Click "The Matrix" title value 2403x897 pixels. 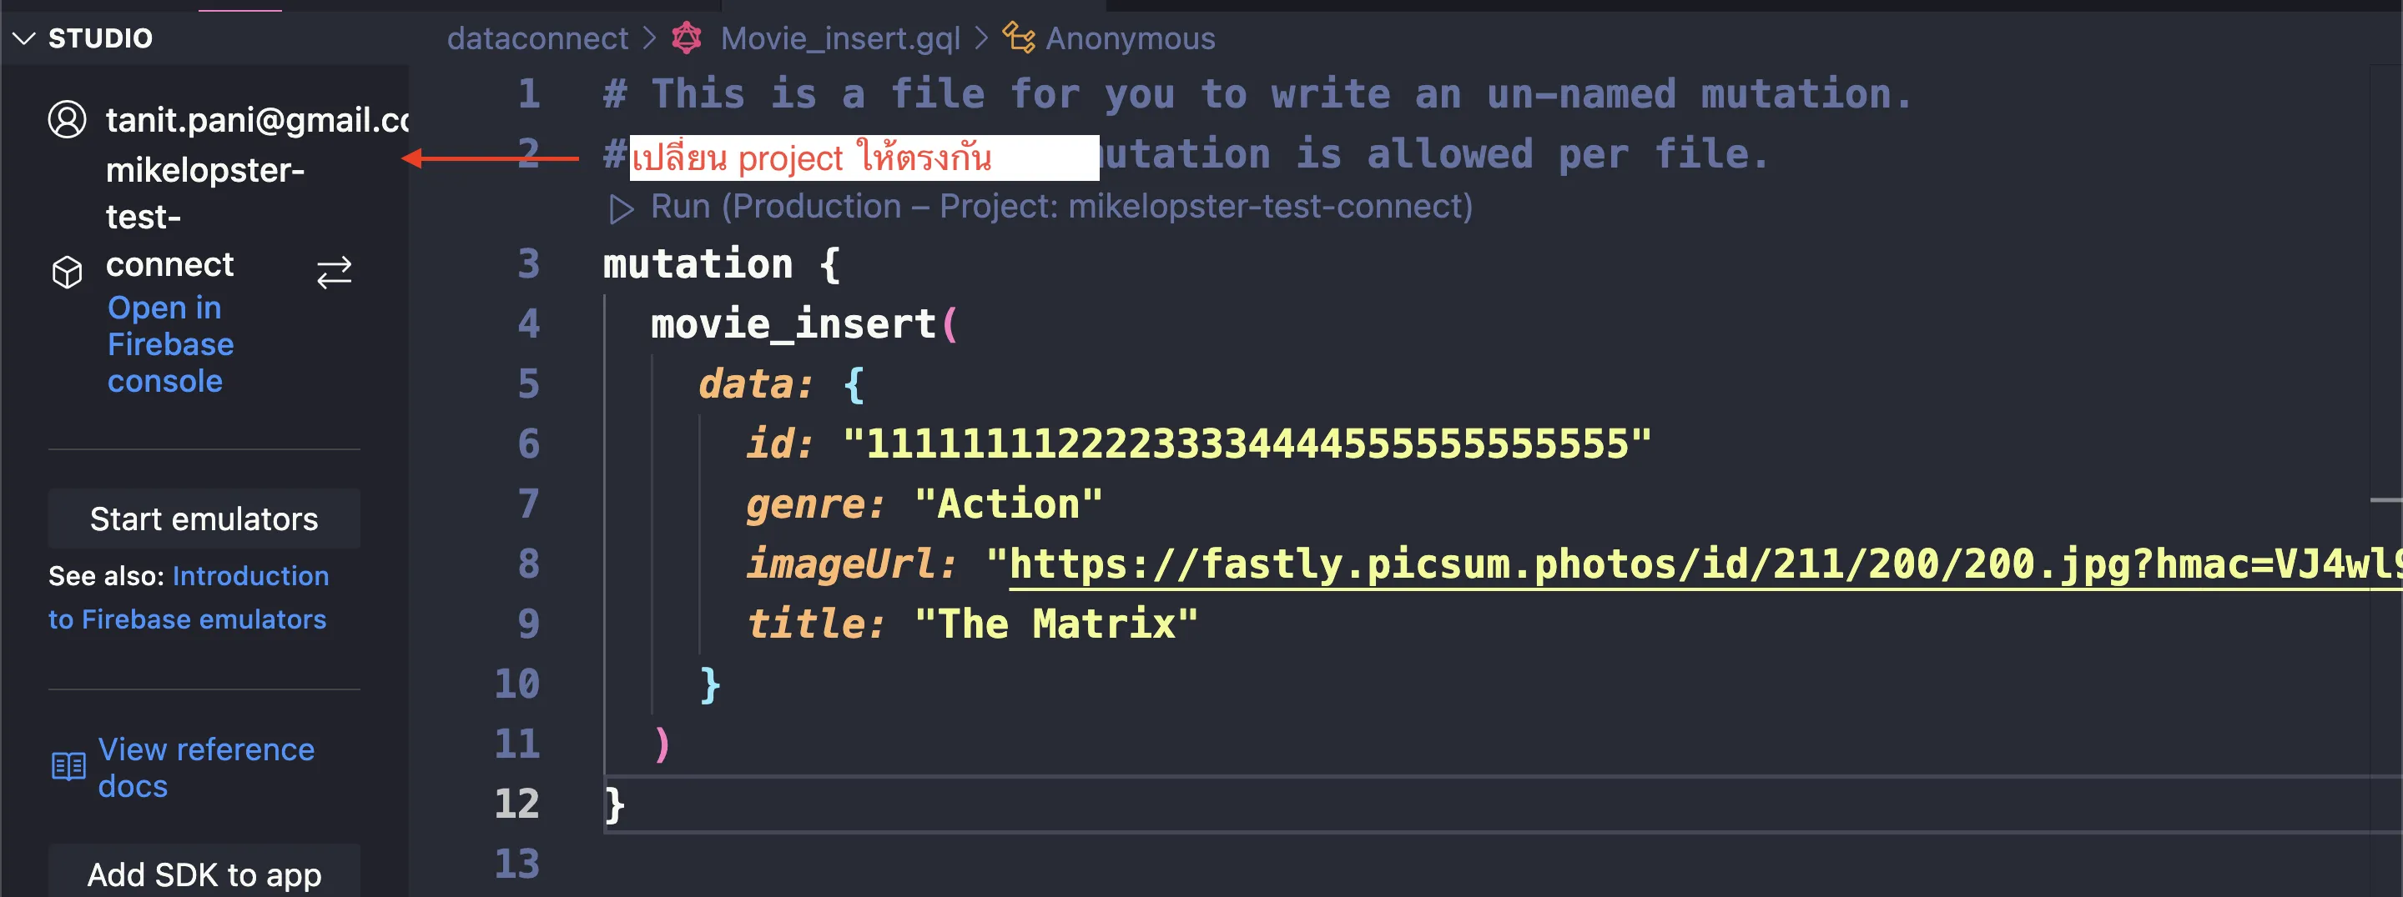tap(1056, 624)
